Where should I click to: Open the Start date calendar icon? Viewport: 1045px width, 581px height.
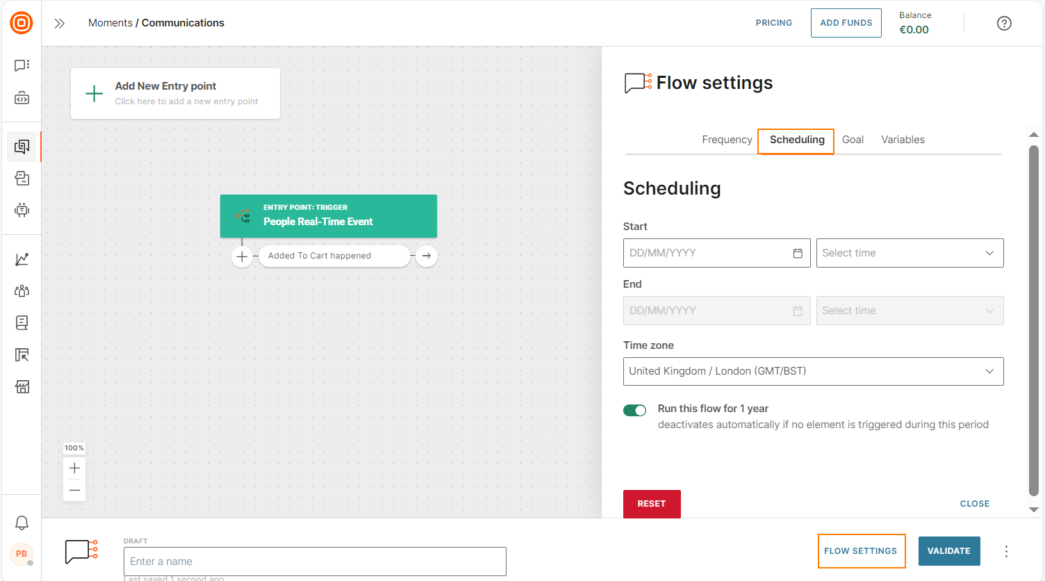pos(798,253)
